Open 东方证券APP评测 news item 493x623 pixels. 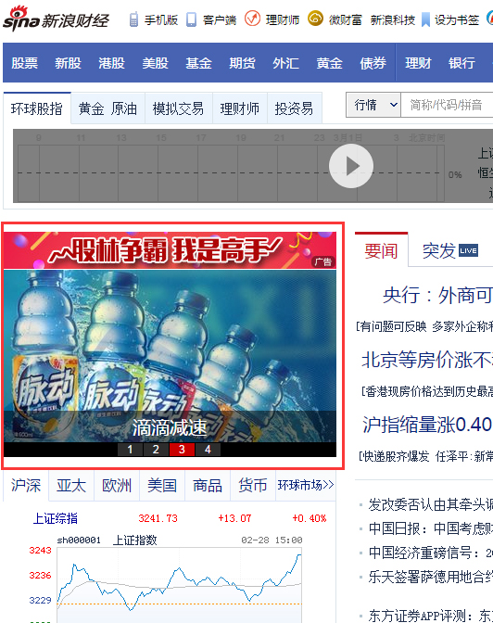tap(431, 616)
